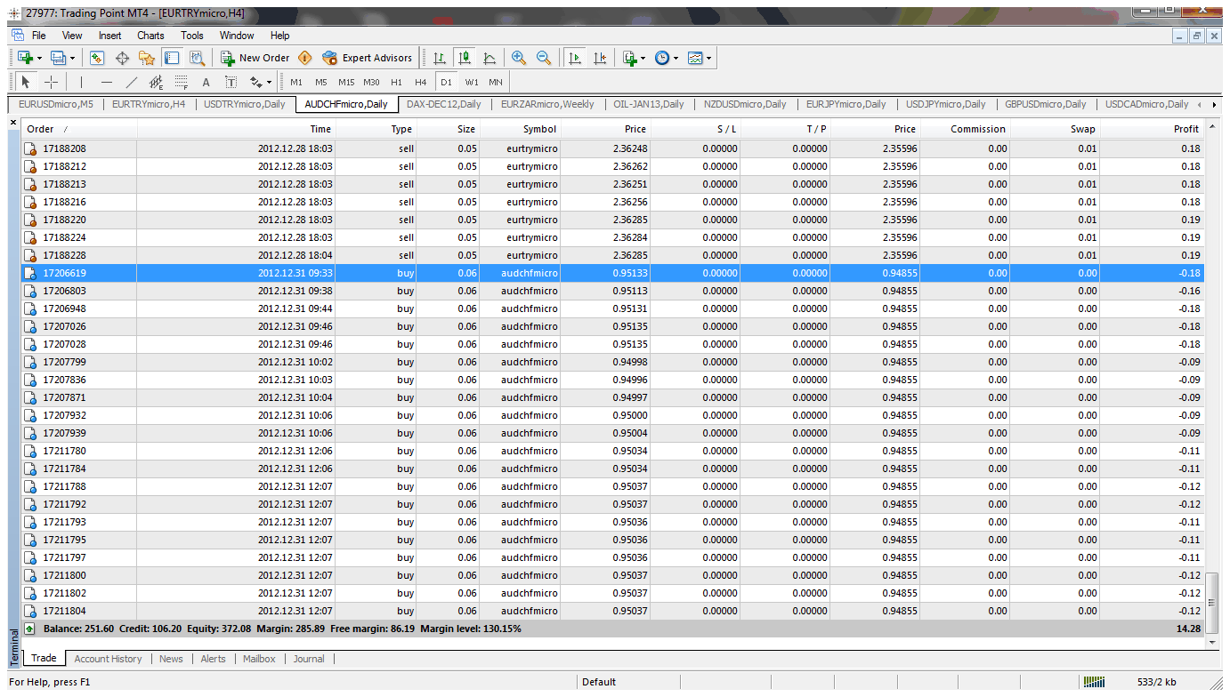
Task: Open the Periodicity clock dropdown arrow
Action: click(x=676, y=59)
